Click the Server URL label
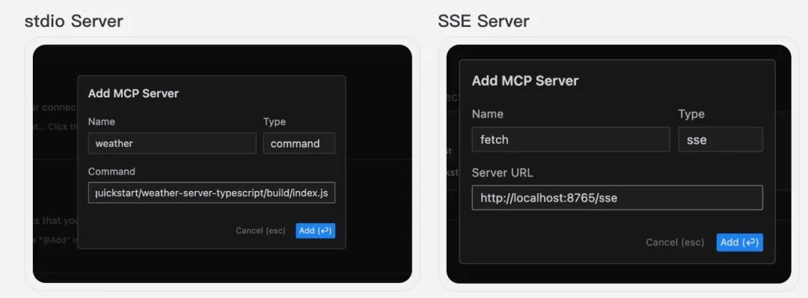The height and width of the screenshot is (298, 808). [x=503, y=173]
